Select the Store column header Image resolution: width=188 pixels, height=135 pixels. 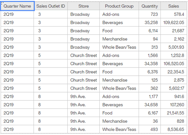84,6
